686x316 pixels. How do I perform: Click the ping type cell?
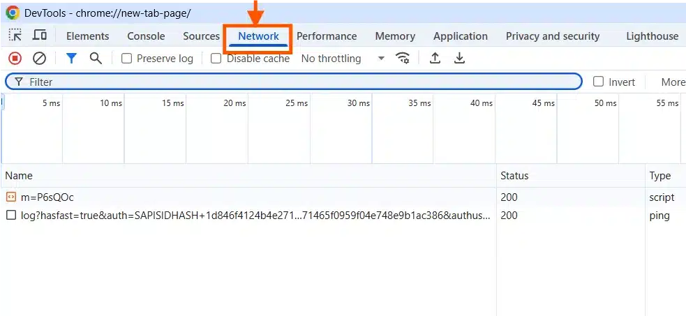coord(659,215)
